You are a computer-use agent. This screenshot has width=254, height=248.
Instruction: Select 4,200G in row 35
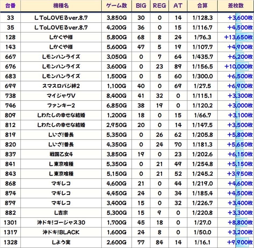(117, 27)
